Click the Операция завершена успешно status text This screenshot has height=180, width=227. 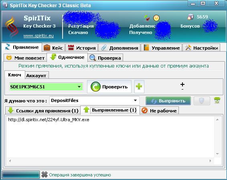tap(80, 175)
